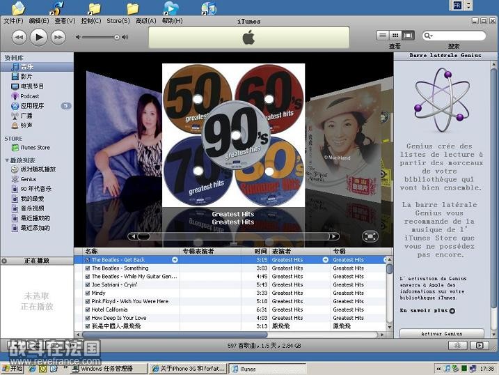Uncheck Pink Floyd - Wish You Were Here
The height and width of the screenshot is (375, 499).
point(88,301)
